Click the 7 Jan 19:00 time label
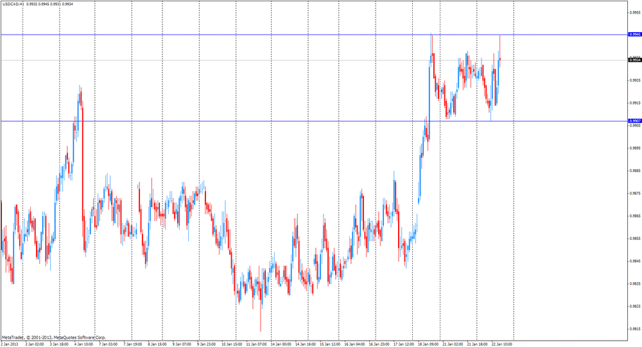 point(133,344)
